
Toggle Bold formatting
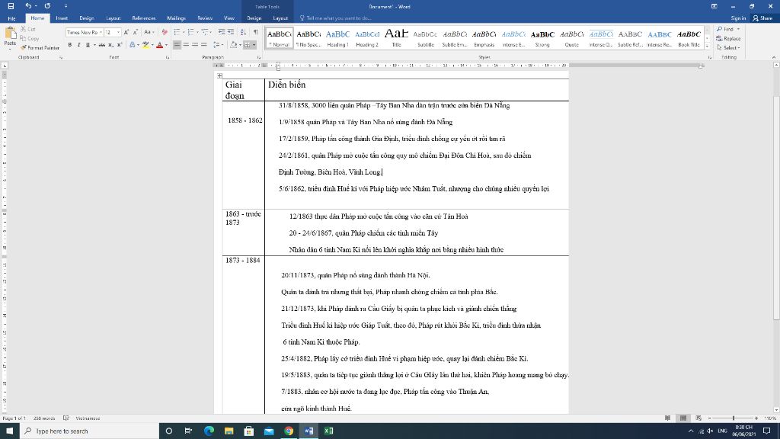(69, 45)
